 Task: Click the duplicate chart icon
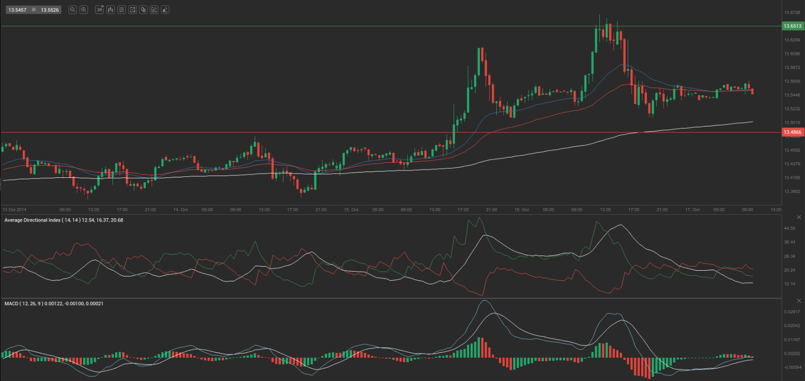click(143, 10)
